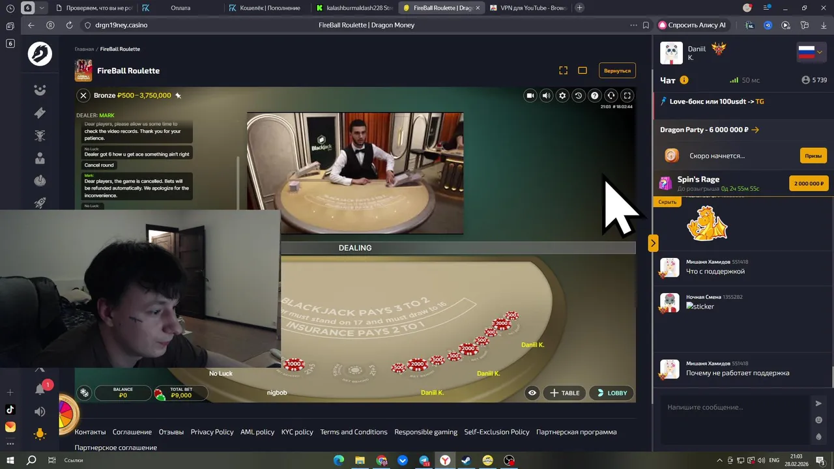Switch to the Проверяем, что вы не робот tab
This screenshot has height=469, width=834.
point(93,8)
